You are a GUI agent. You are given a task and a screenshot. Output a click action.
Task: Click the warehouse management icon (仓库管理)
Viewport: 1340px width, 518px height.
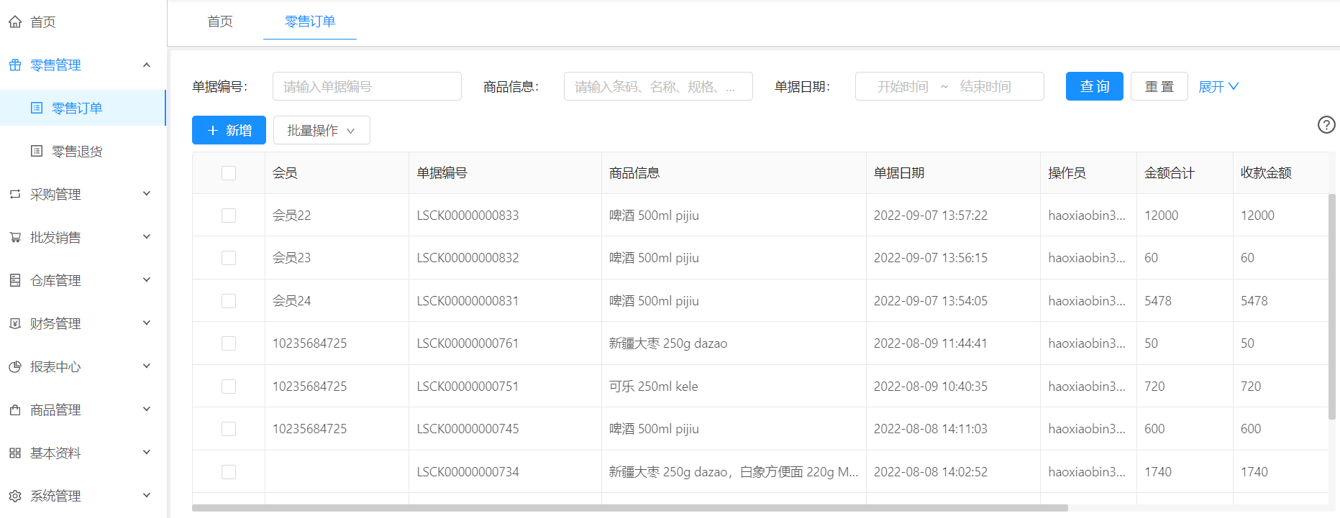coord(15,281)
